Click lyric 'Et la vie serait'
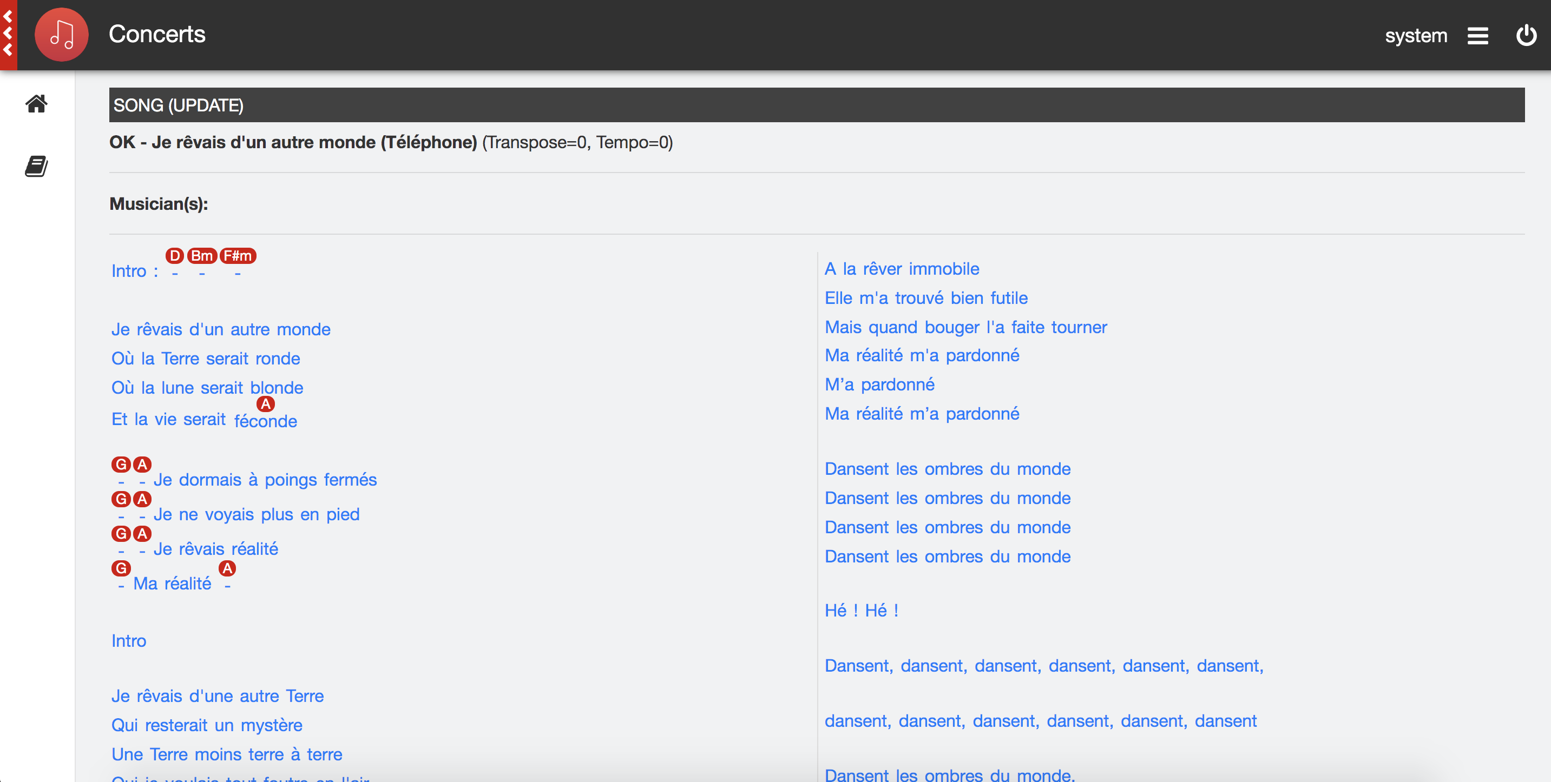This screenshot has width=1551, height=782. point(169,419)
